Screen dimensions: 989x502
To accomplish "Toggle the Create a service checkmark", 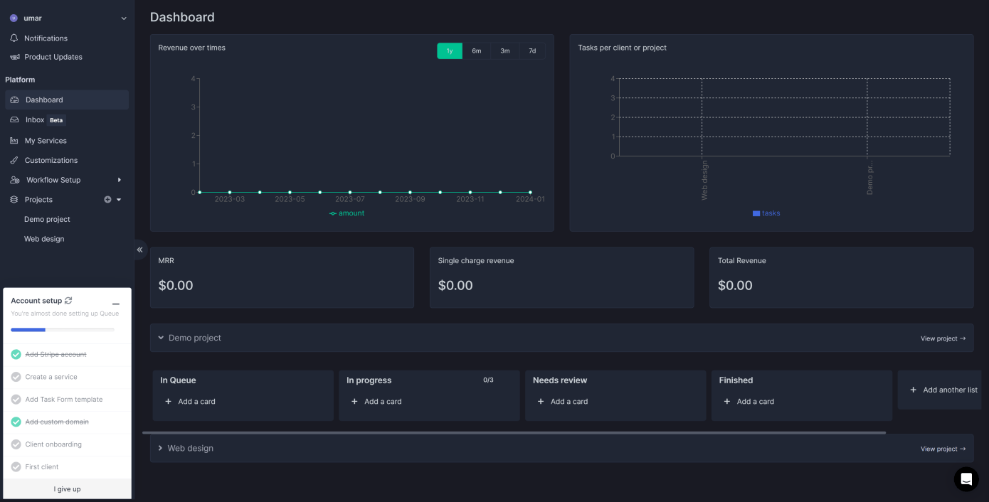I will click(16, 377).
